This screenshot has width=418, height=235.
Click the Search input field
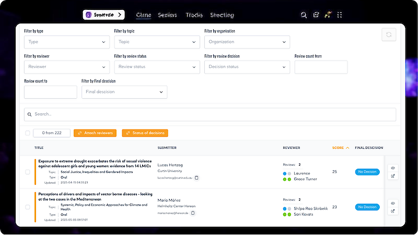click(210, 114)
